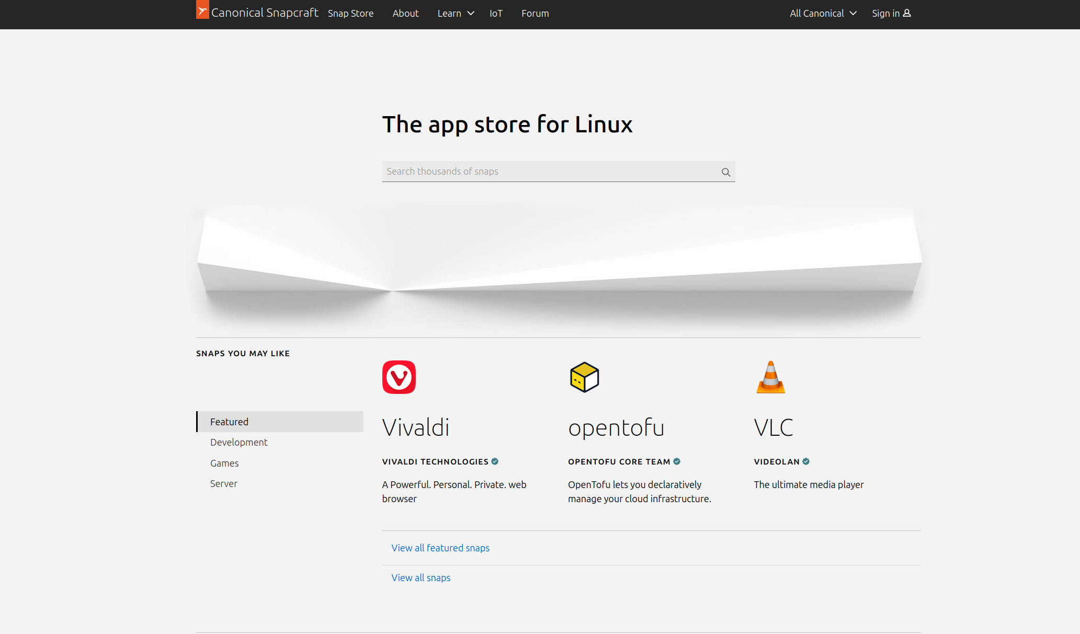
Task: Click the search magnifier icon
Action: (x=726, y=172)
